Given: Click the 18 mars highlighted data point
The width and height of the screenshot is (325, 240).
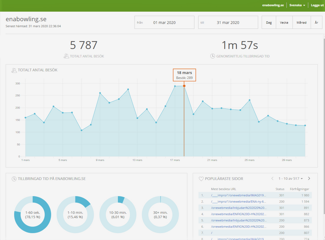Looking at the screenshot, I should (184, 86).
